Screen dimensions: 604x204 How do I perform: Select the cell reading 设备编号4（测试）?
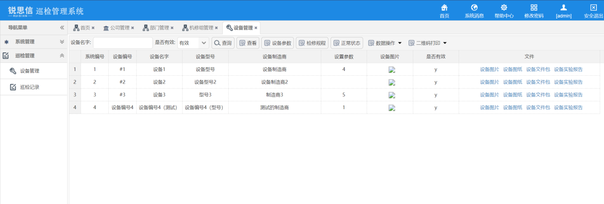tap(159, 108)
